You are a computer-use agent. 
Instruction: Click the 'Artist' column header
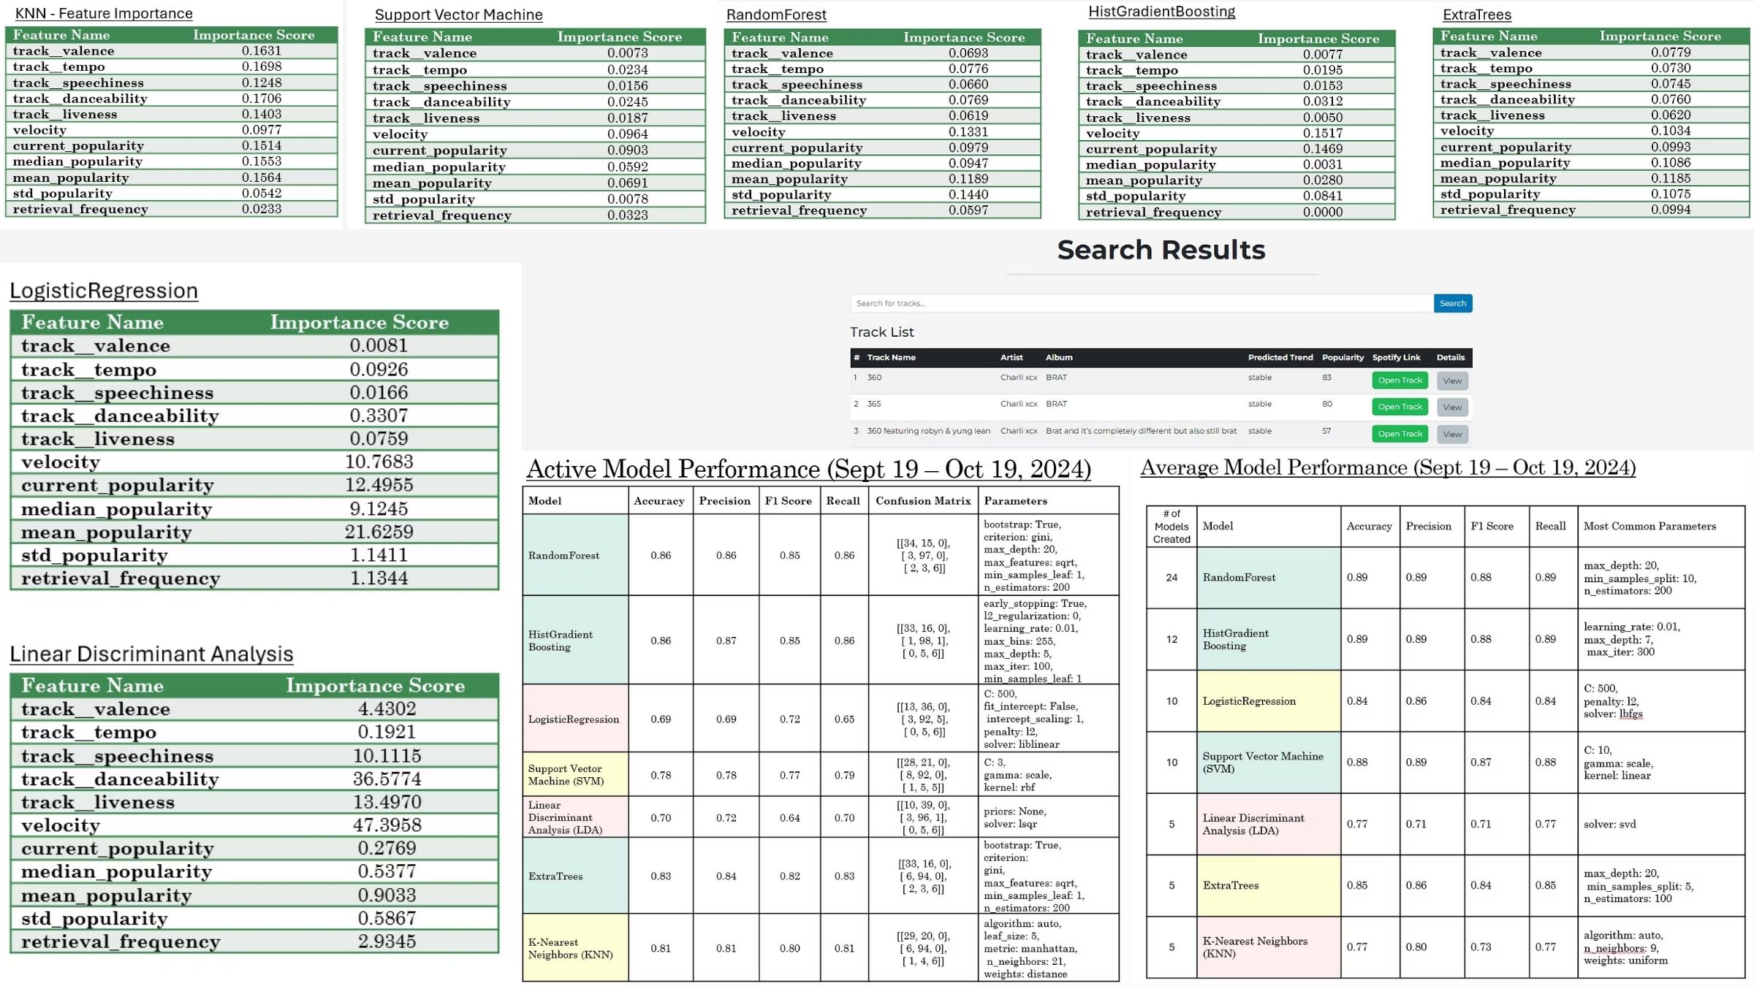[1011, 357]
